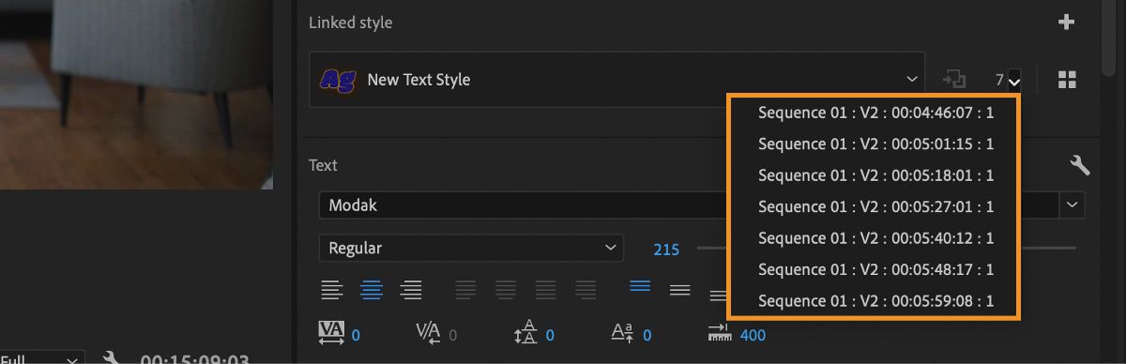Select clip at 00:04:46:07 in list
This screenshot has width=1126, height=364.
tap(875, 113)
